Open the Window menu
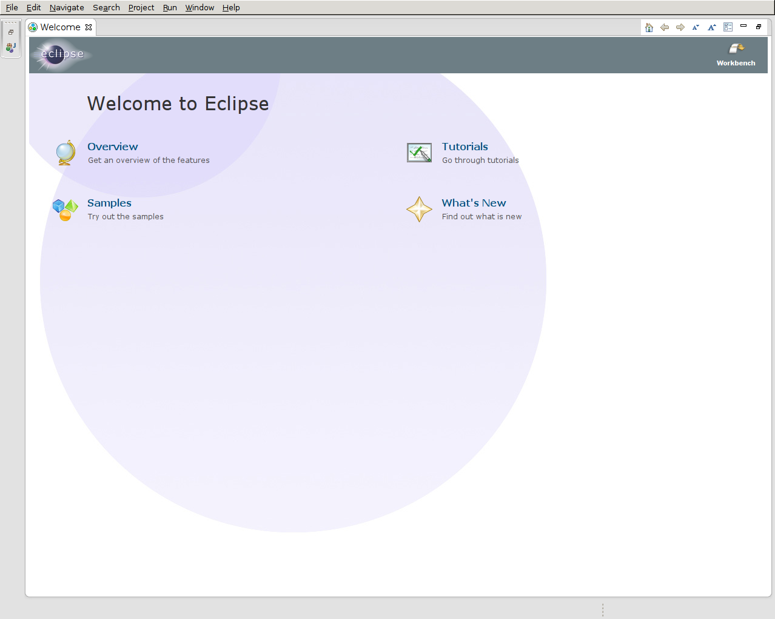 tap(200, 7)
